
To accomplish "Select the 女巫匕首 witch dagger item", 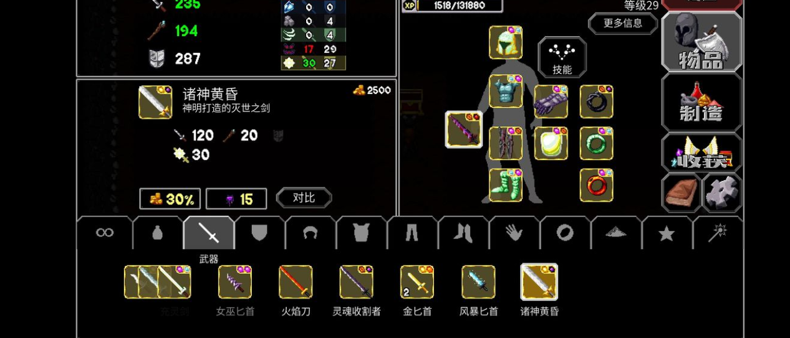I will point(235,282).
